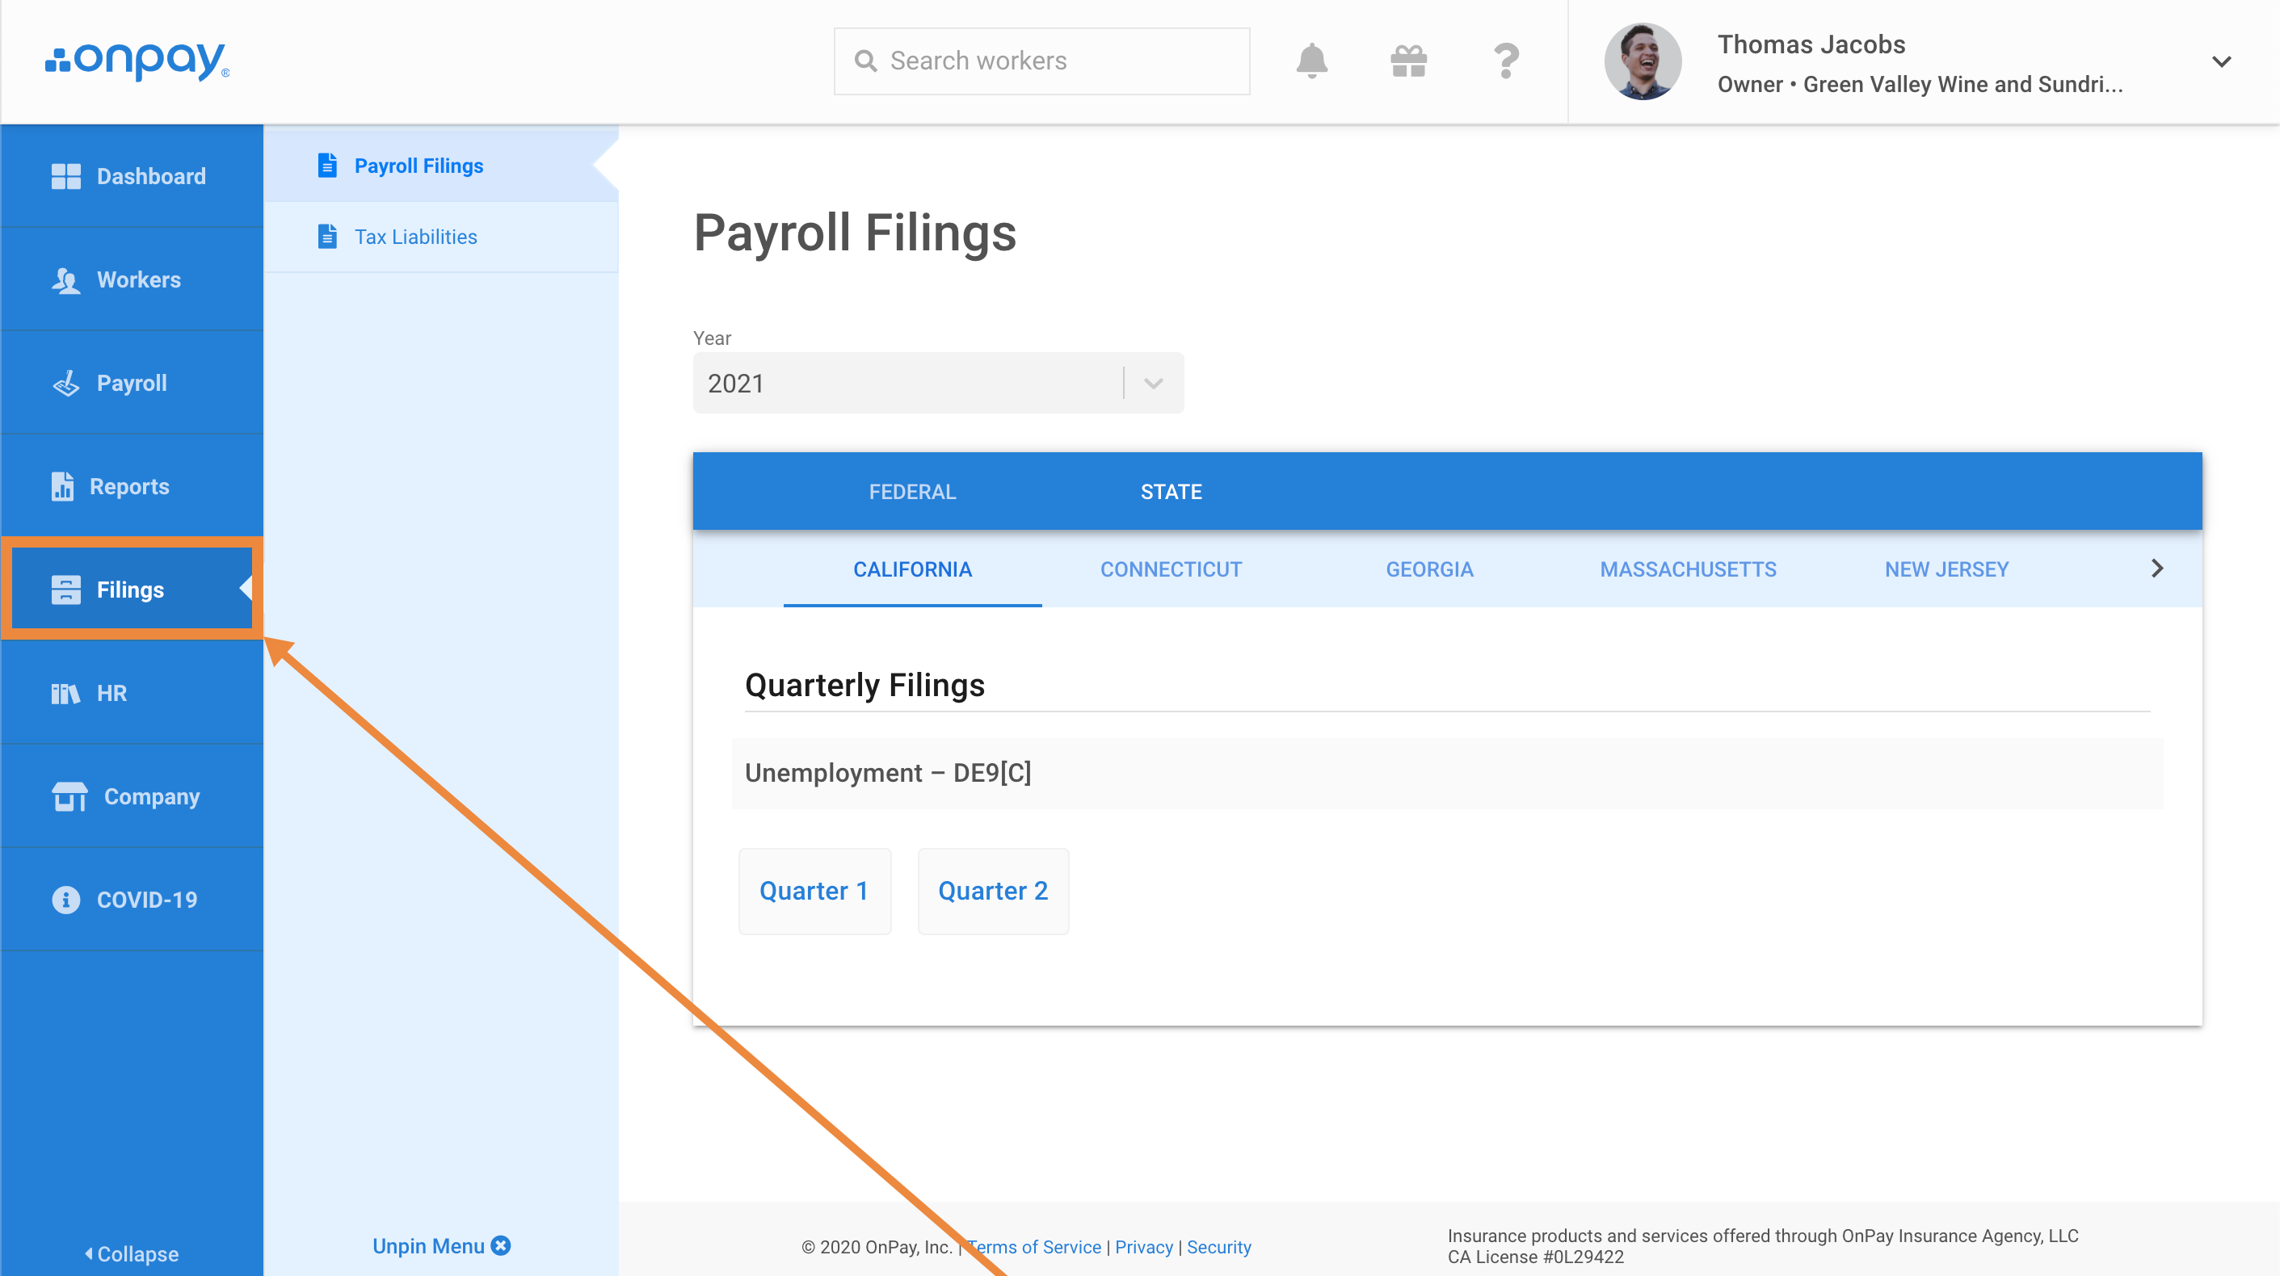
Task: Click the Payroll hand icon
Action: (65, 383)
